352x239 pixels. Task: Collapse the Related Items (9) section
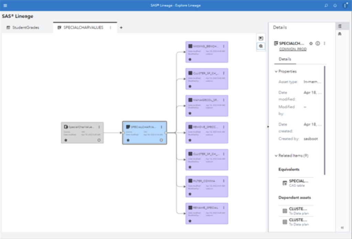coord(276,156)
